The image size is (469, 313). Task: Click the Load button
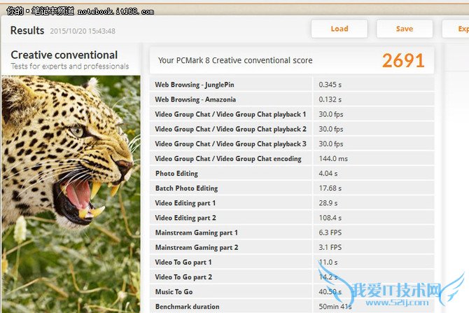click(x=339, y=29)
